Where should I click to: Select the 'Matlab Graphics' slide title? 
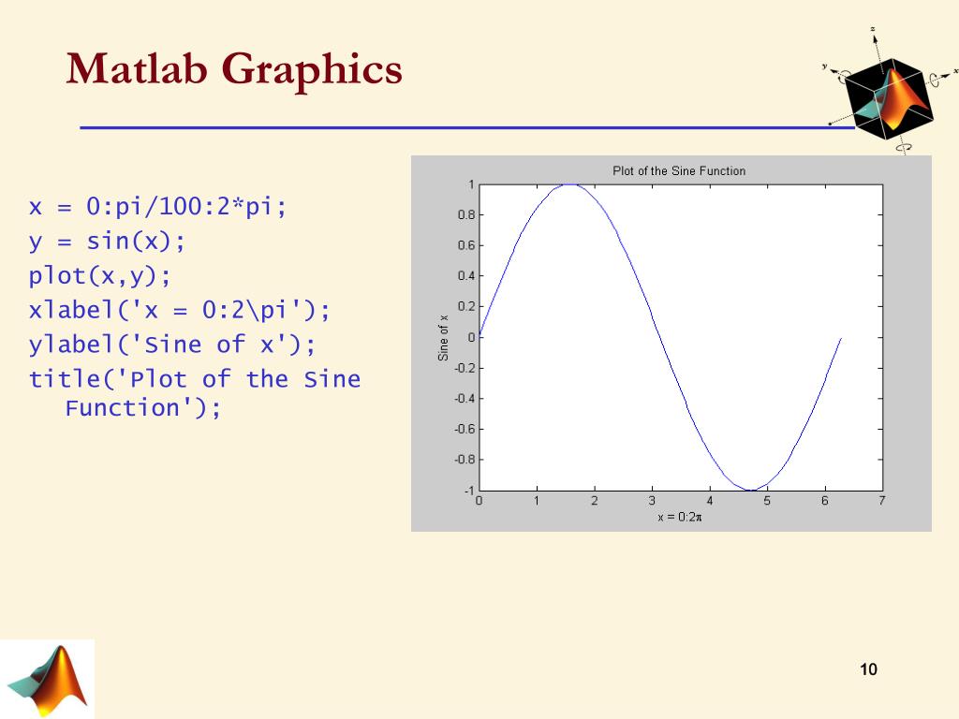(x=234, y=68)
